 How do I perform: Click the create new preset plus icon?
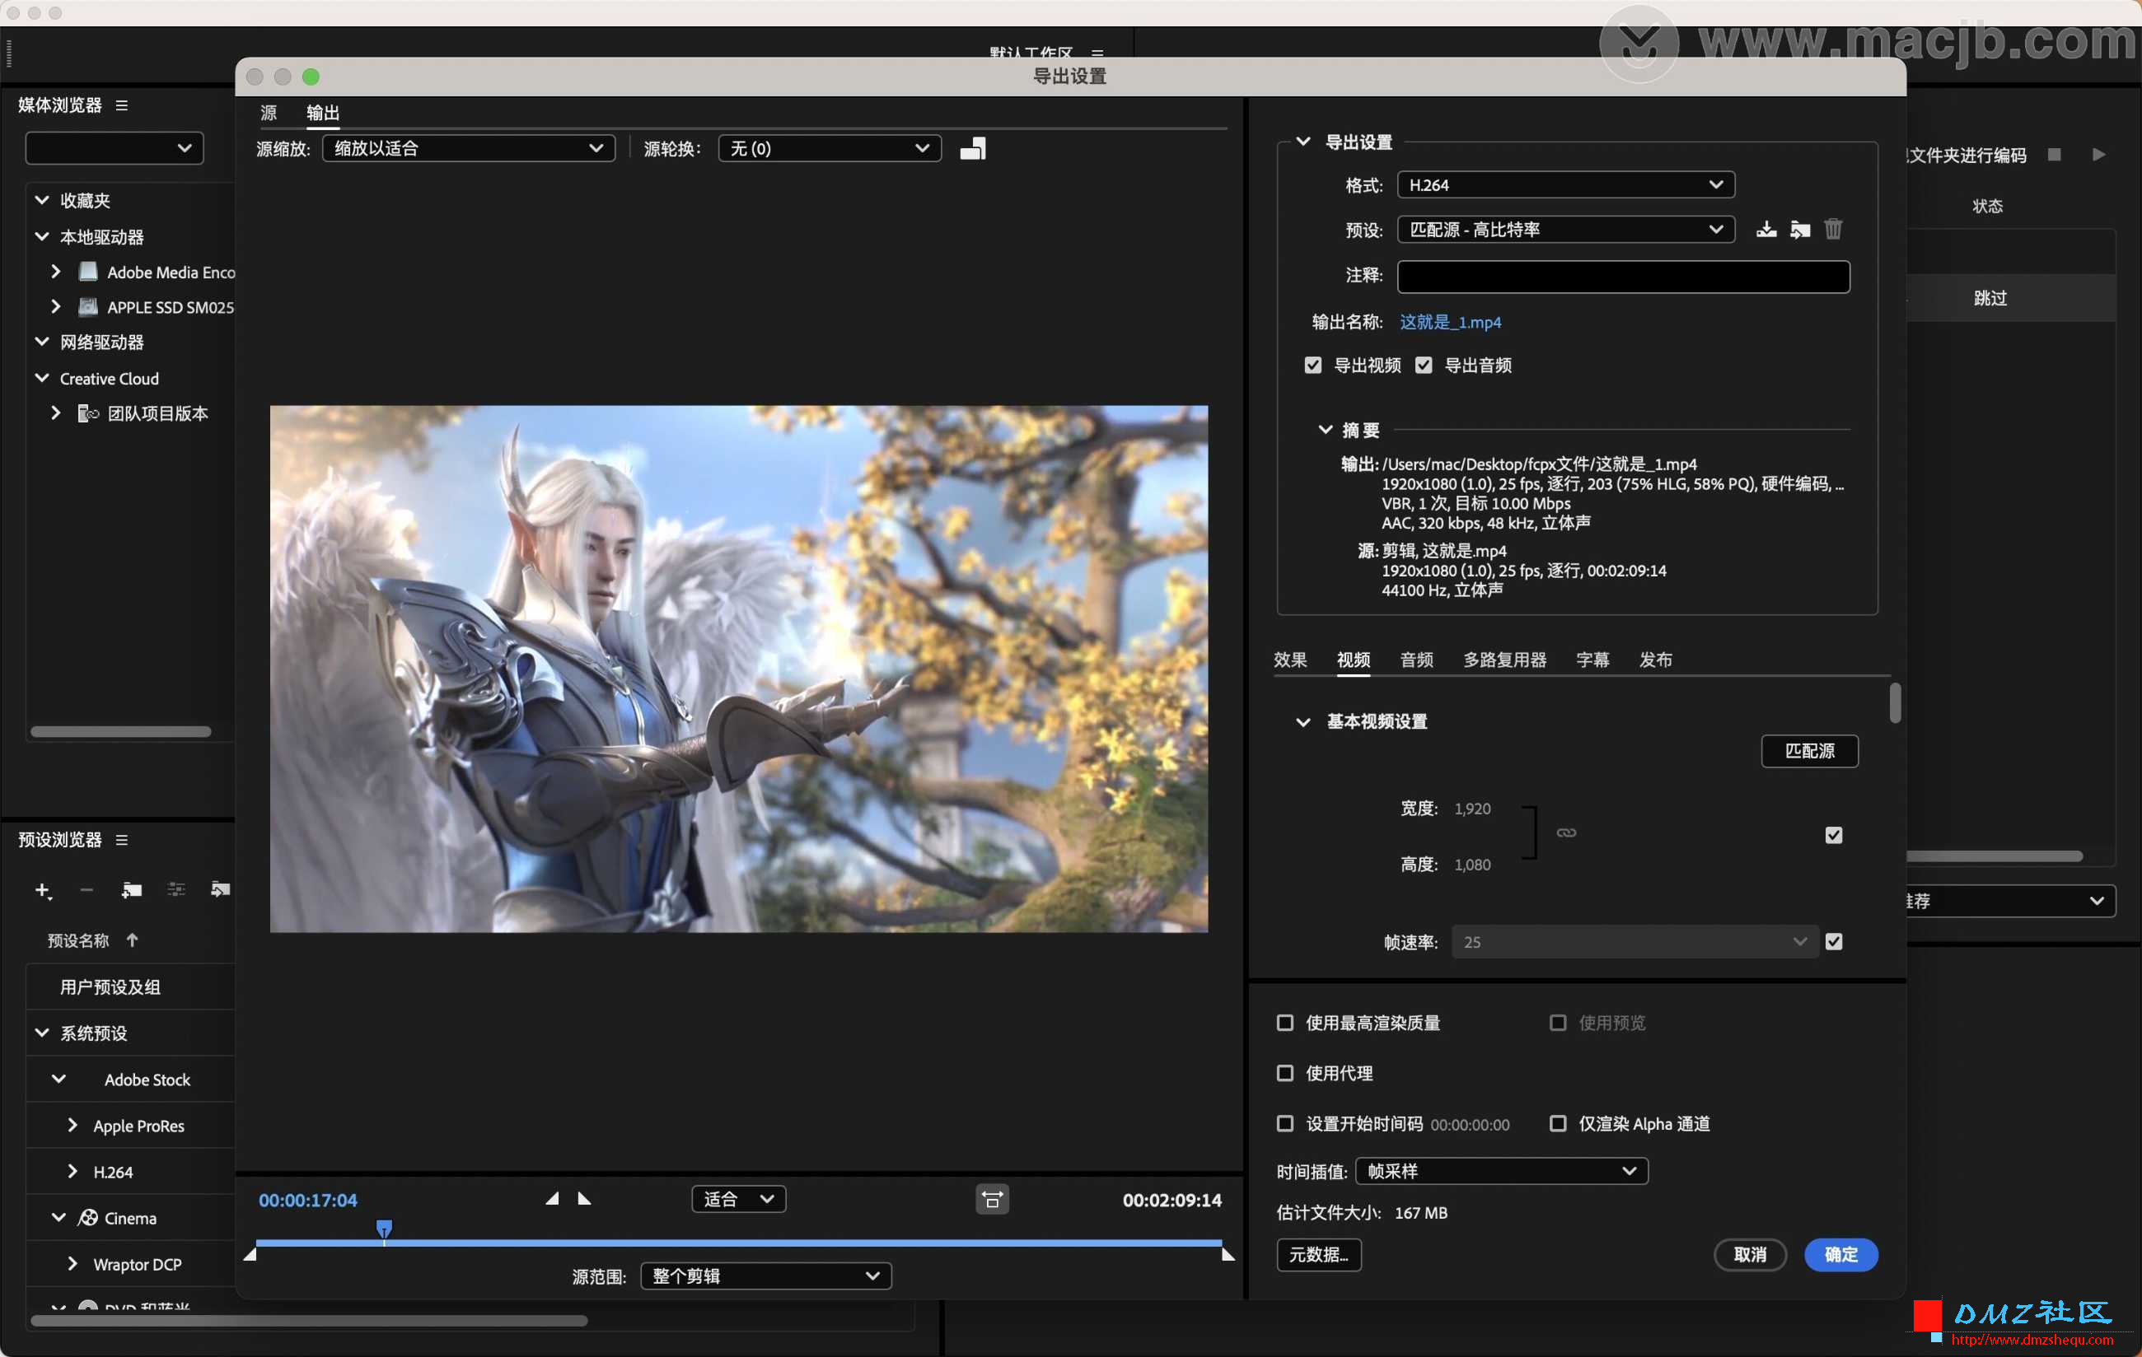click(x=43, y=890)
